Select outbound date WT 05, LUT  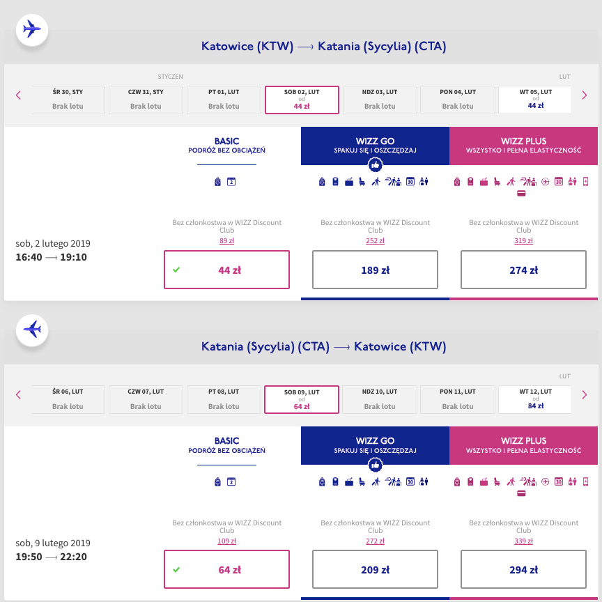[x=535, y=100]
